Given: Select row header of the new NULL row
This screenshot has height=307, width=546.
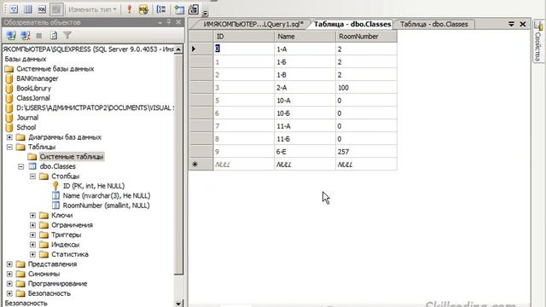Looking at the screenshot, I should 201,165.
